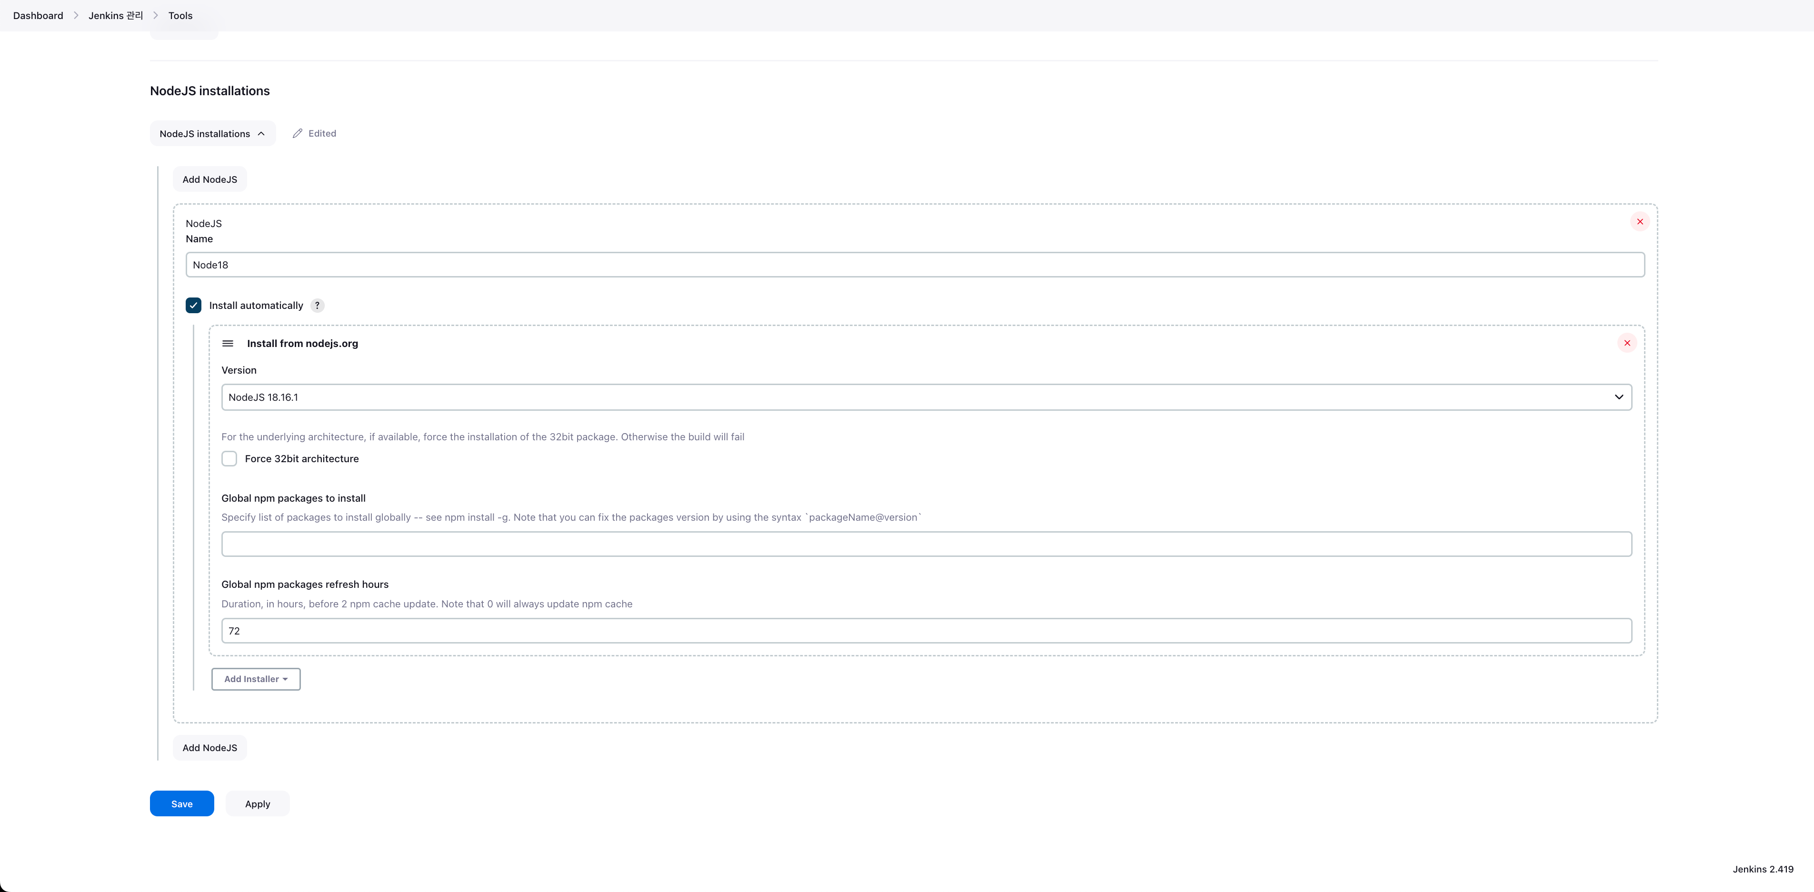Image resolution: width=1814 pixels, height=892 pixels.
Task: Open Jenkins 관리 breadcrumb
Action: tap(116, 16)
